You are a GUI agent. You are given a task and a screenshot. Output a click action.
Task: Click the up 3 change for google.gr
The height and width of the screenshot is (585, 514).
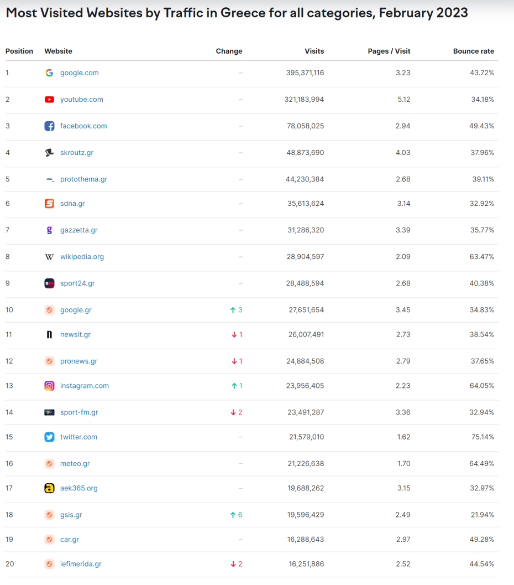click(x=237, y=310)
